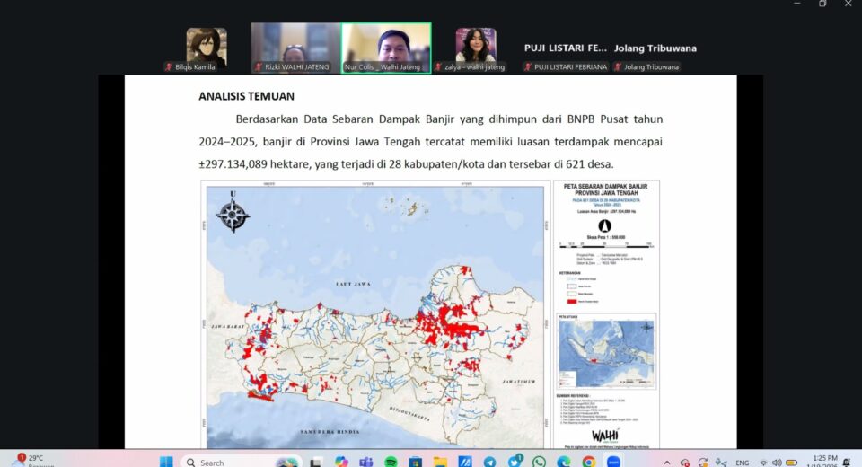The width and height of the screenshot is (862, 467).
Task: Click muted mic icon beside Bilqis Kamila
Action: click(169, 67)
